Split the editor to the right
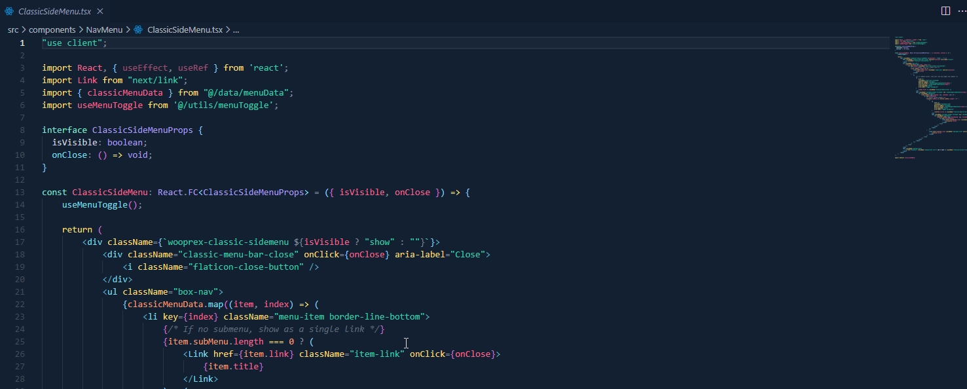 945,11
